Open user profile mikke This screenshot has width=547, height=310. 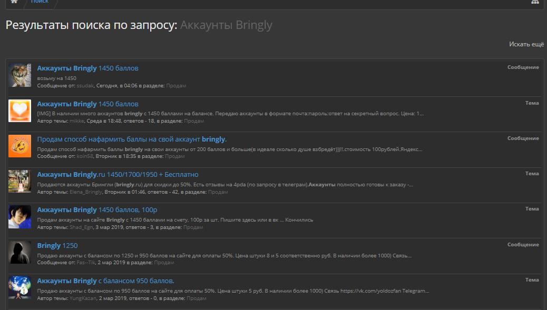(x=77, y=121)
